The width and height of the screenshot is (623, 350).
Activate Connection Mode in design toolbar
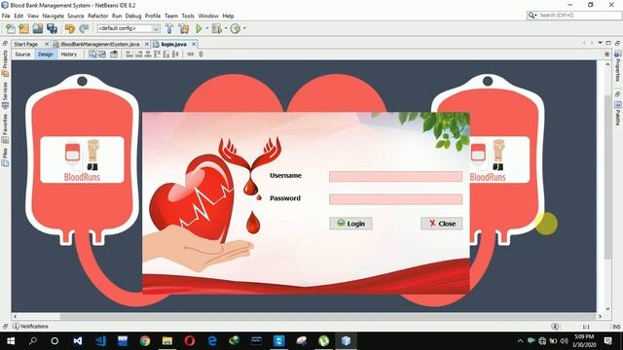pyautogui.click(x=102, y=54)
